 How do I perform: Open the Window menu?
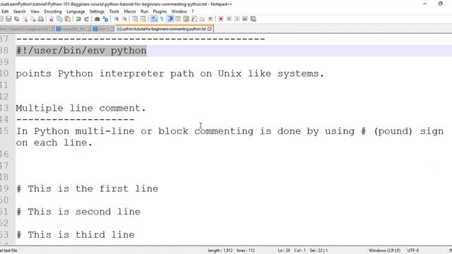(x=179, y=11)
